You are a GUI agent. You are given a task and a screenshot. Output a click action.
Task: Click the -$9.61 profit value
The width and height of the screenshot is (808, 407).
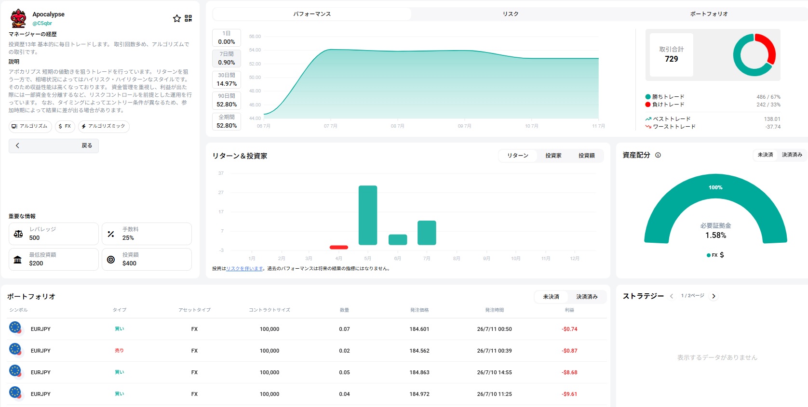(569, 394)
